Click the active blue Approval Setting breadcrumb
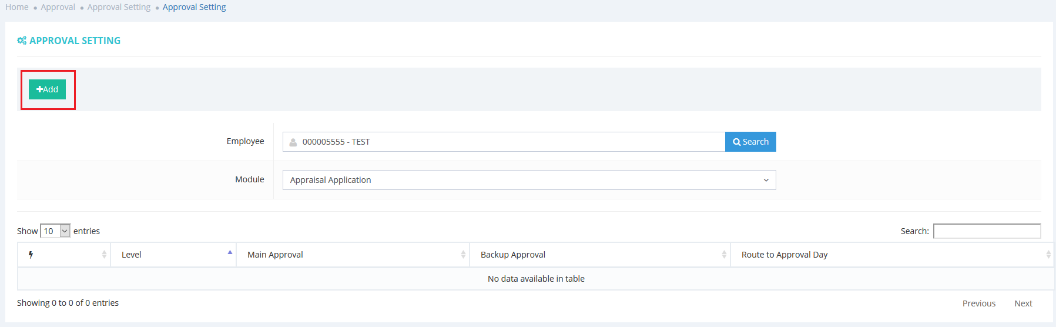The height and width of the screenshot is (327, 1056). pyautogui.click(x=194, y=7)
